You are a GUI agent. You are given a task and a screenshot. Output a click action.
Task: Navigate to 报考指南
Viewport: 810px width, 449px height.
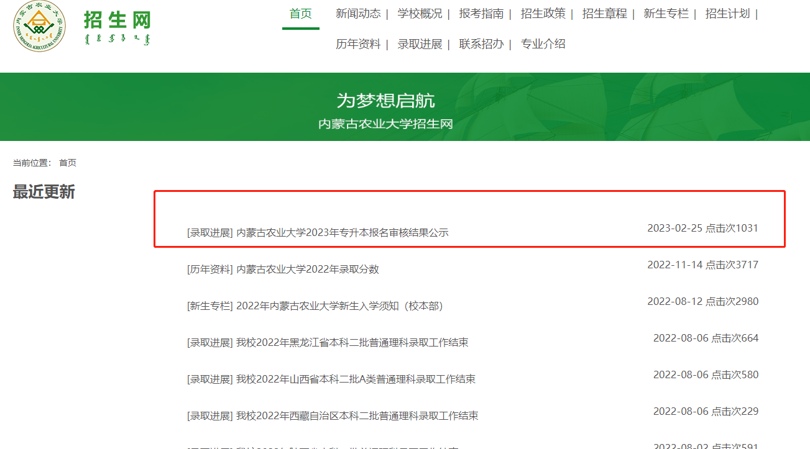coord(481,13)
